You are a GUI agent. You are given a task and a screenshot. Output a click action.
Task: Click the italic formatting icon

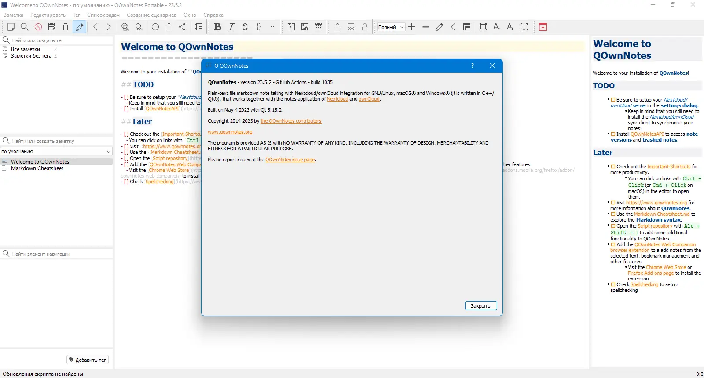(x=231, y=27)
